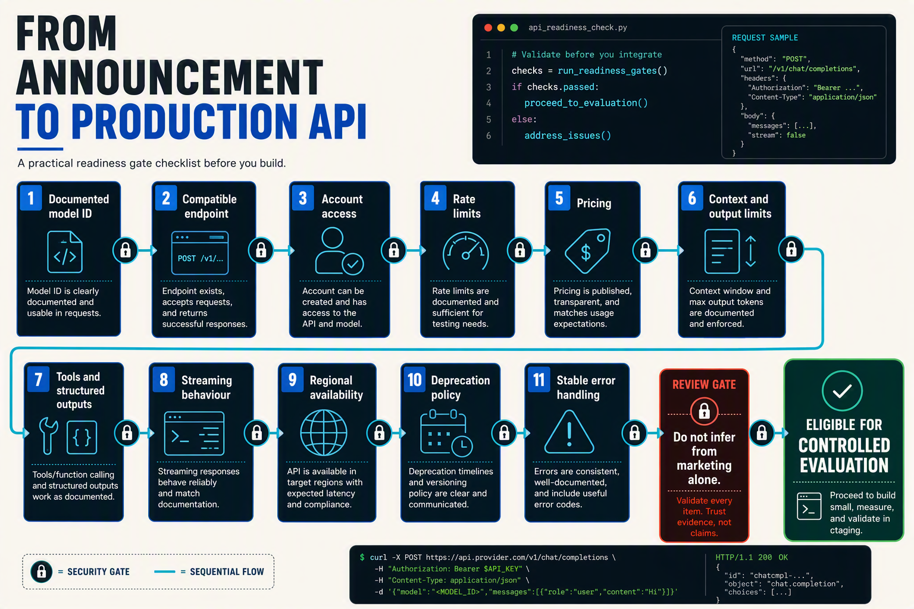Click the context document with arrows icon
This screenshot has width=914, height=609.
point(730,252)
